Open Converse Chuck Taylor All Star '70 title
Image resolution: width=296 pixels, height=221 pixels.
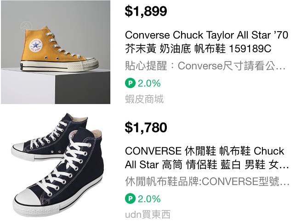(206, 35)
